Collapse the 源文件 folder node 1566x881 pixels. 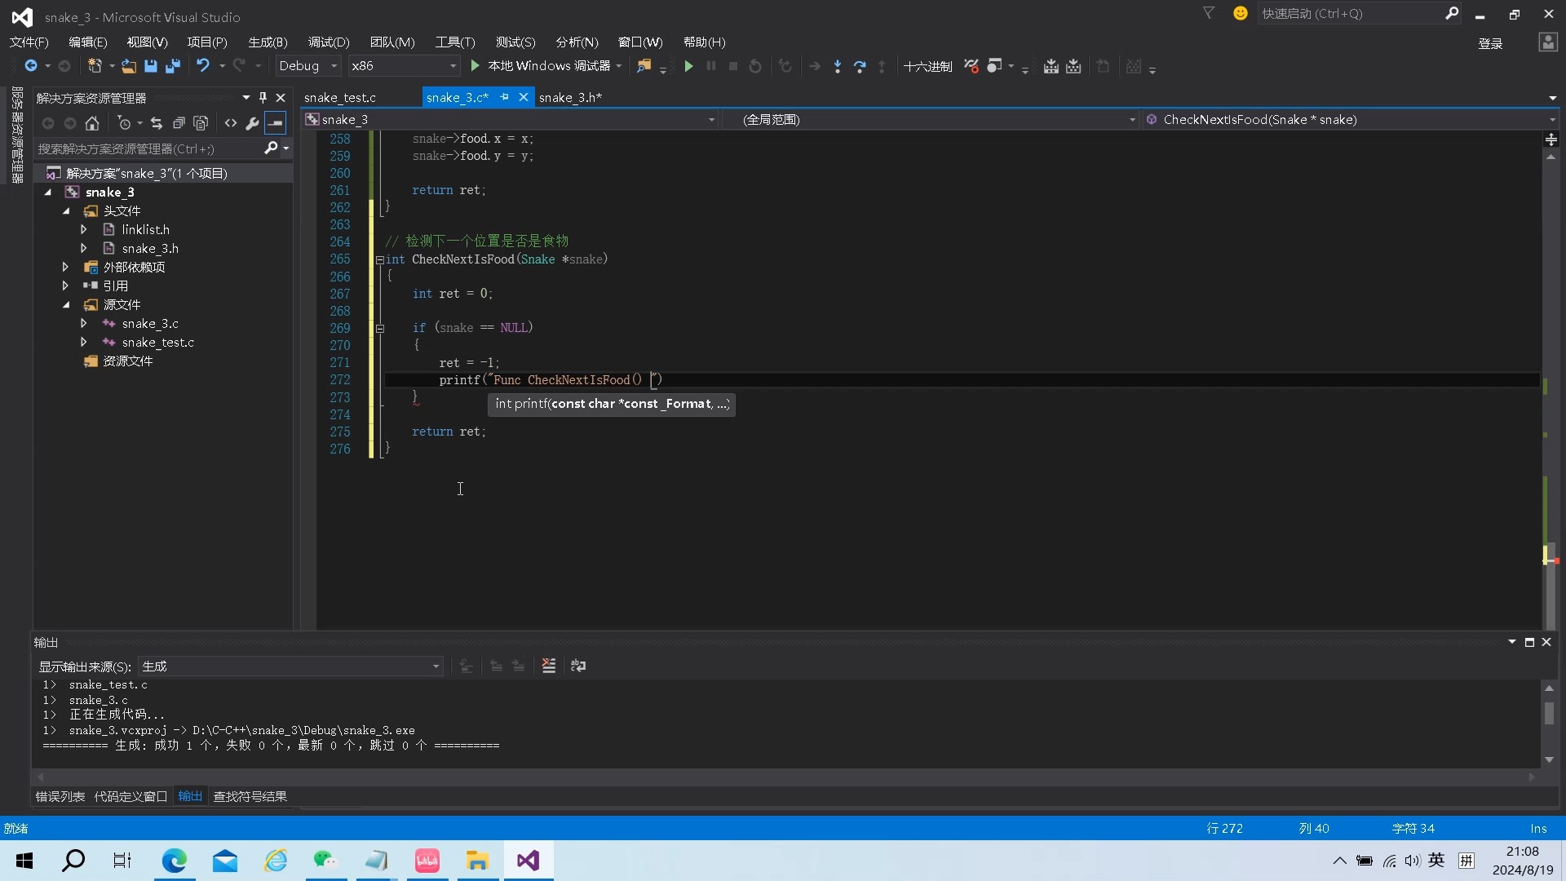(x=66, y=304)
